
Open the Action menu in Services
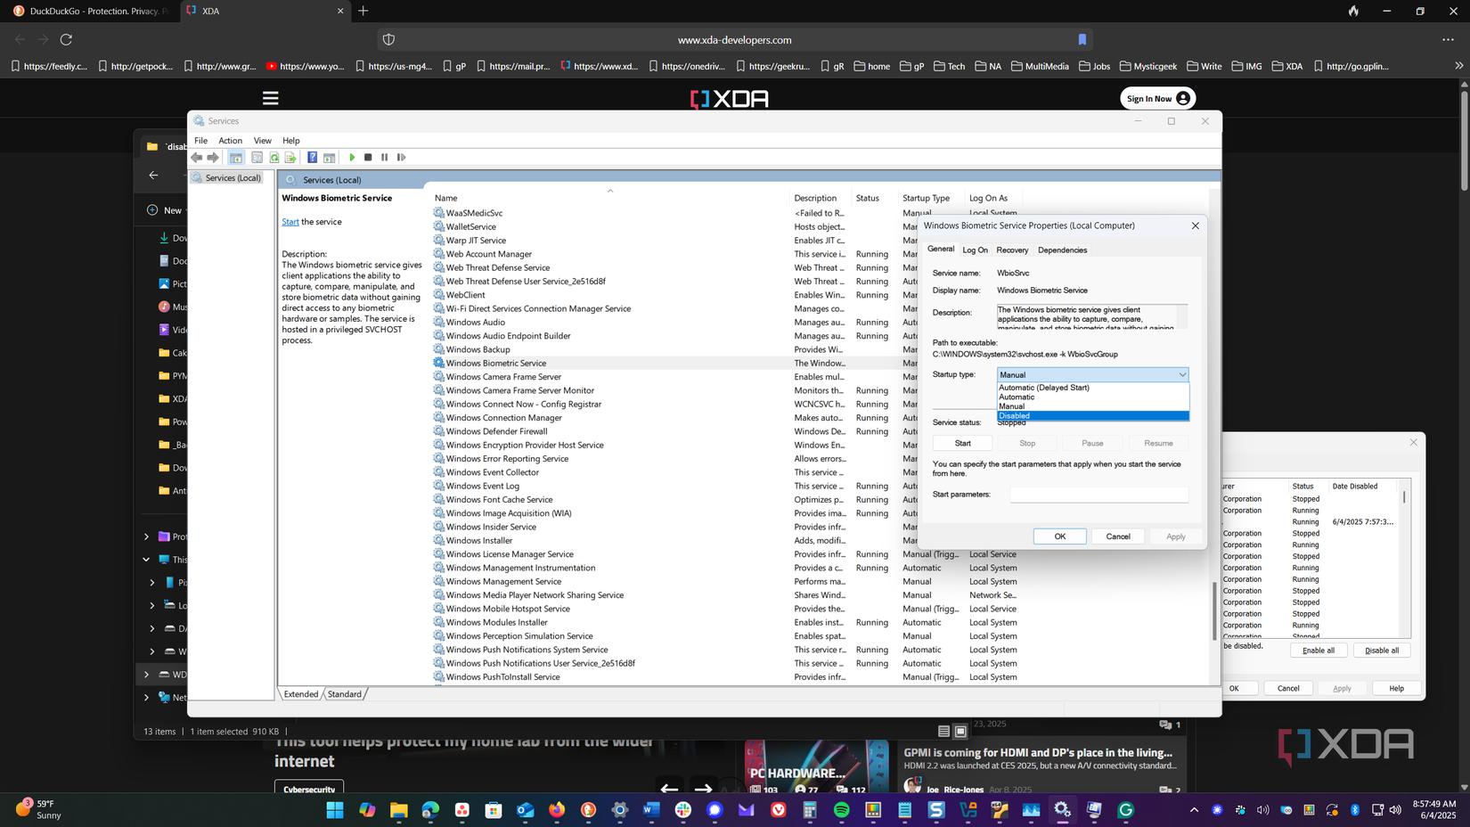(x=230, y=141)
